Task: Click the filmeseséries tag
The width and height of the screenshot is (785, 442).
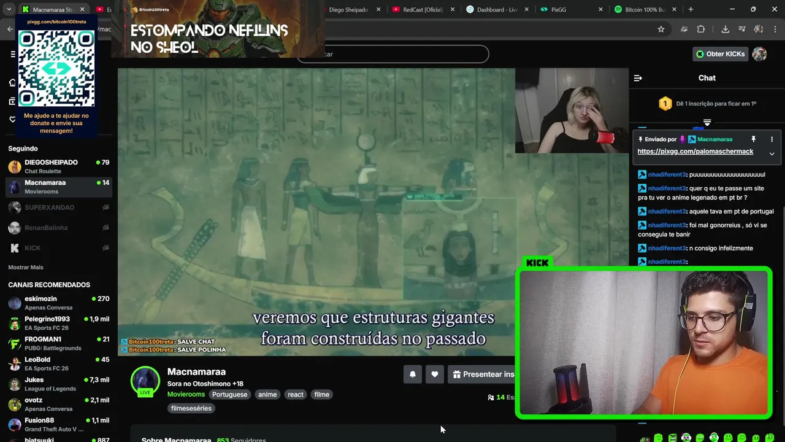Action: click(191, 408)
